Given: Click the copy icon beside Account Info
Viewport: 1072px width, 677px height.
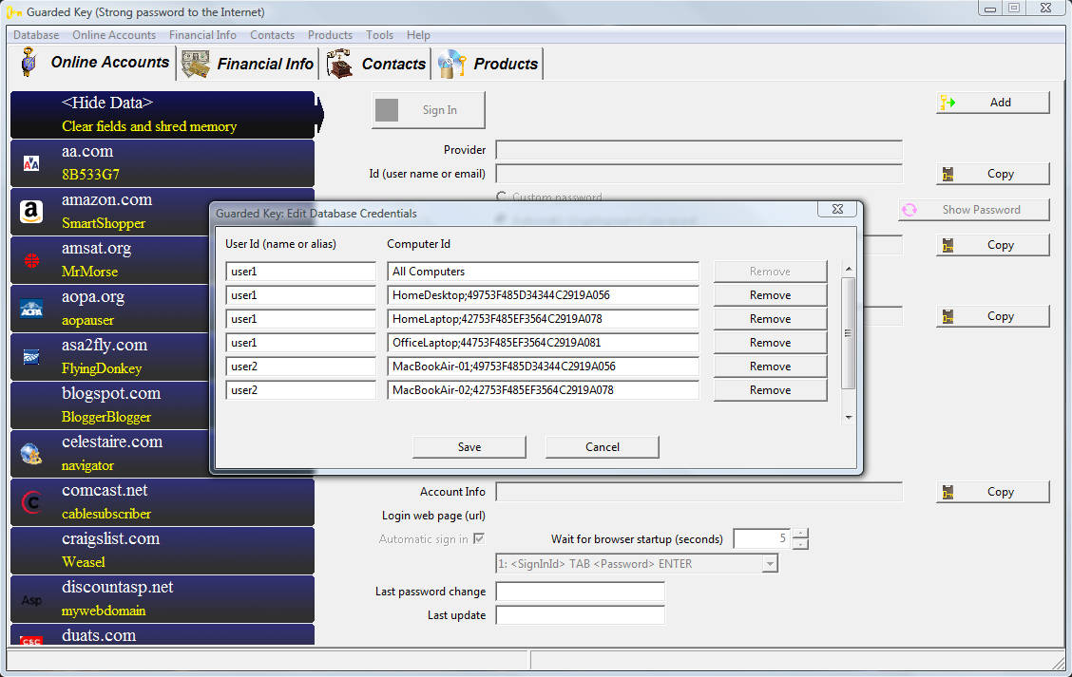Looking at the screenshot, I should coord(948,492).
